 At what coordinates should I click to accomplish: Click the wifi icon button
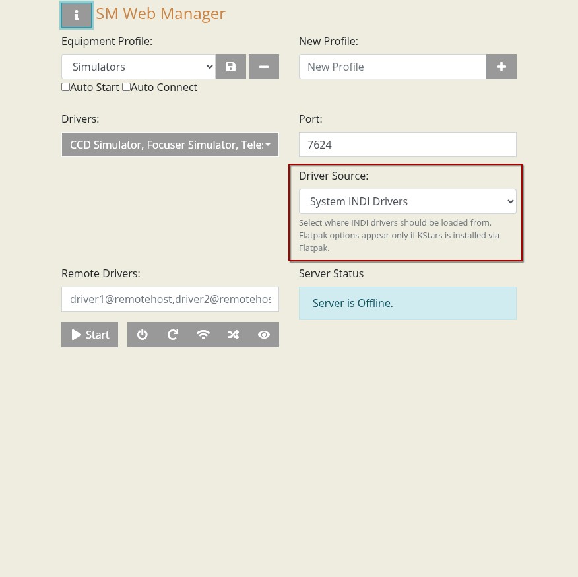coord(203,335)
